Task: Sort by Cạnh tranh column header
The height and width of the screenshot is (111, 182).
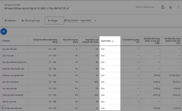Action: coord(107,41)
